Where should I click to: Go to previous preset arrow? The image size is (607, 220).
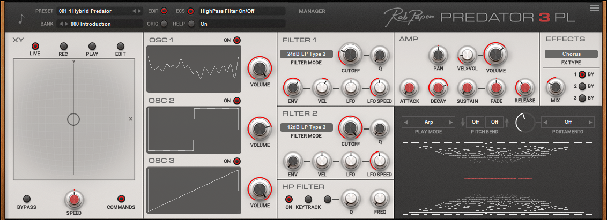point(134,11)
